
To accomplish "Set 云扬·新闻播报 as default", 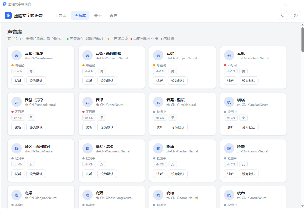I will 107,81.
